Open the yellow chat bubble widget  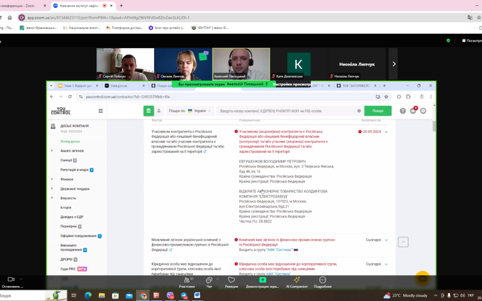tap(423, 278)
